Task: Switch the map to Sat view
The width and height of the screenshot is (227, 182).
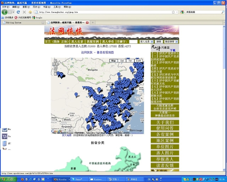Action: click(x=122, y=61)
